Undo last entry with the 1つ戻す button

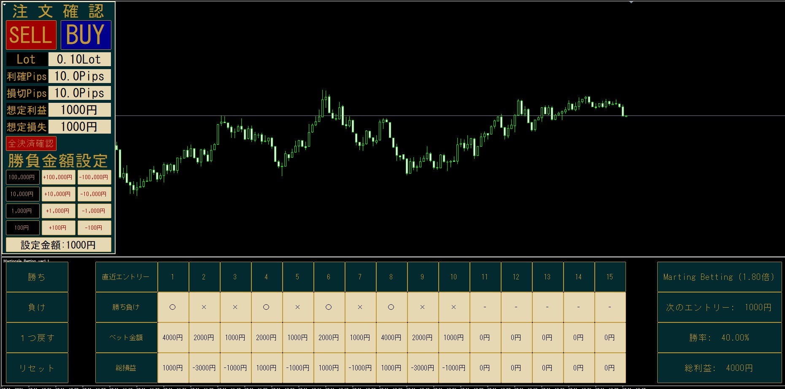pos(37,338)
